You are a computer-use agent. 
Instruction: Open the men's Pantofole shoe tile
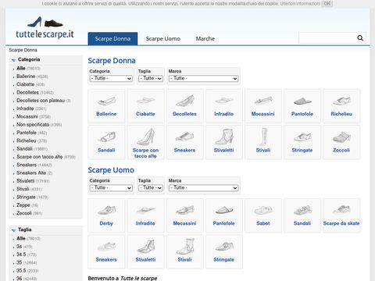223,215
